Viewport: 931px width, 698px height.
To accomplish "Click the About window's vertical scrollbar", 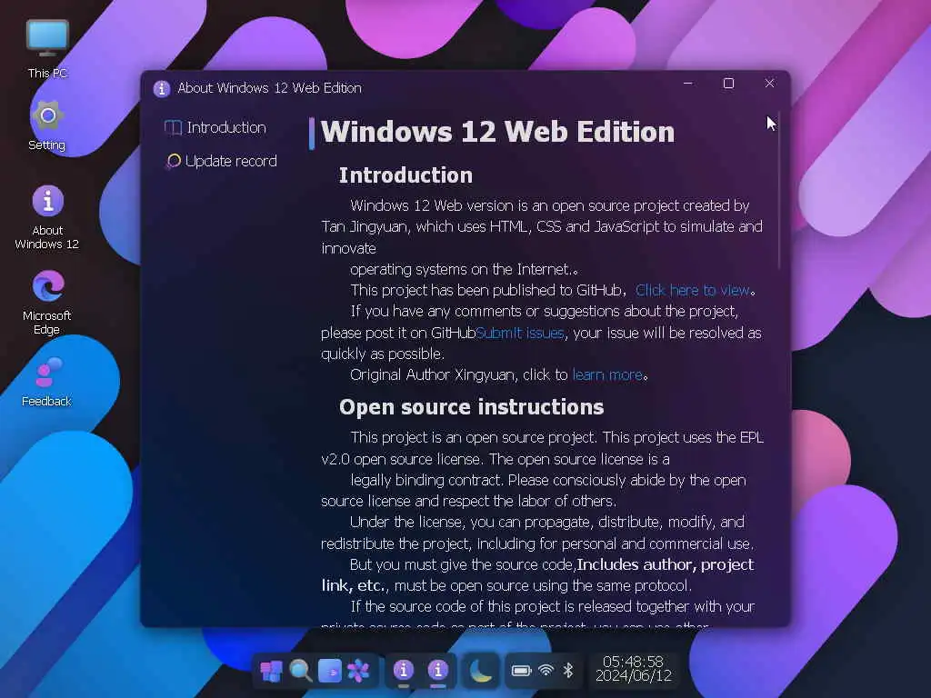I will click(x=779, y=190).
